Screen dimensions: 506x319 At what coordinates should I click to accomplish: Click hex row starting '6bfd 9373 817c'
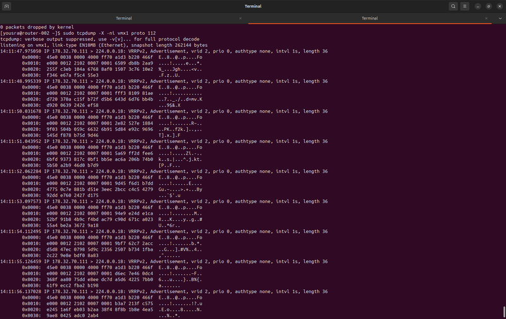[112, 159]
